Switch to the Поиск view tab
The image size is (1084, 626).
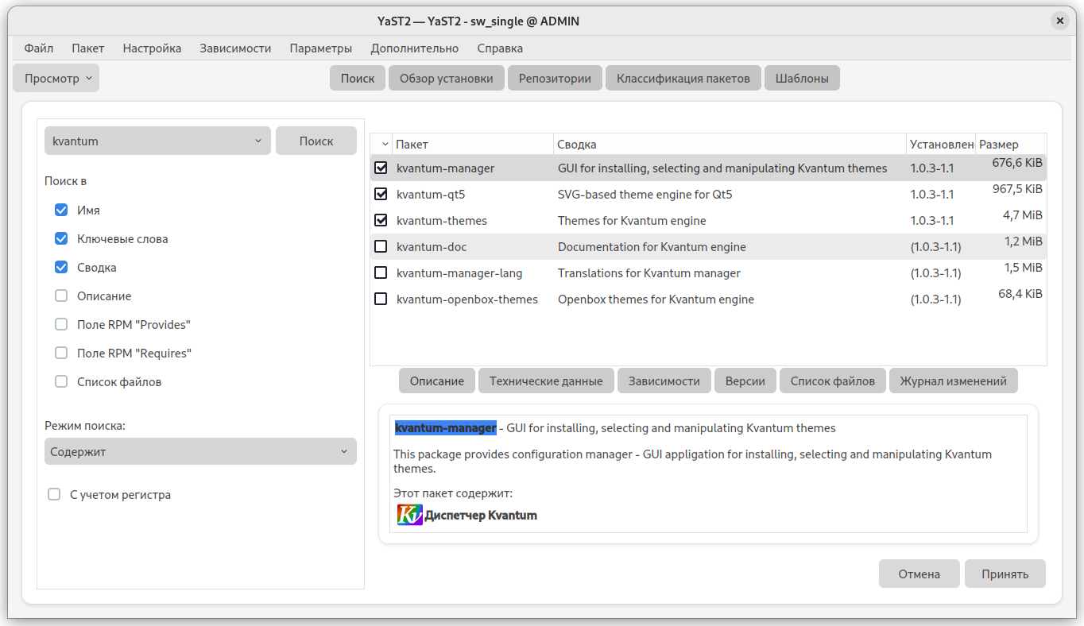click(358, 79)
